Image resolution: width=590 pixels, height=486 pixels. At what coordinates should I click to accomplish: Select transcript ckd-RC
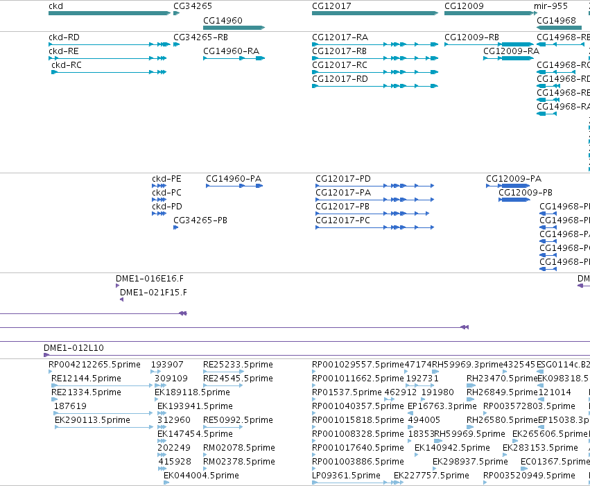click(x=67, y=65)
